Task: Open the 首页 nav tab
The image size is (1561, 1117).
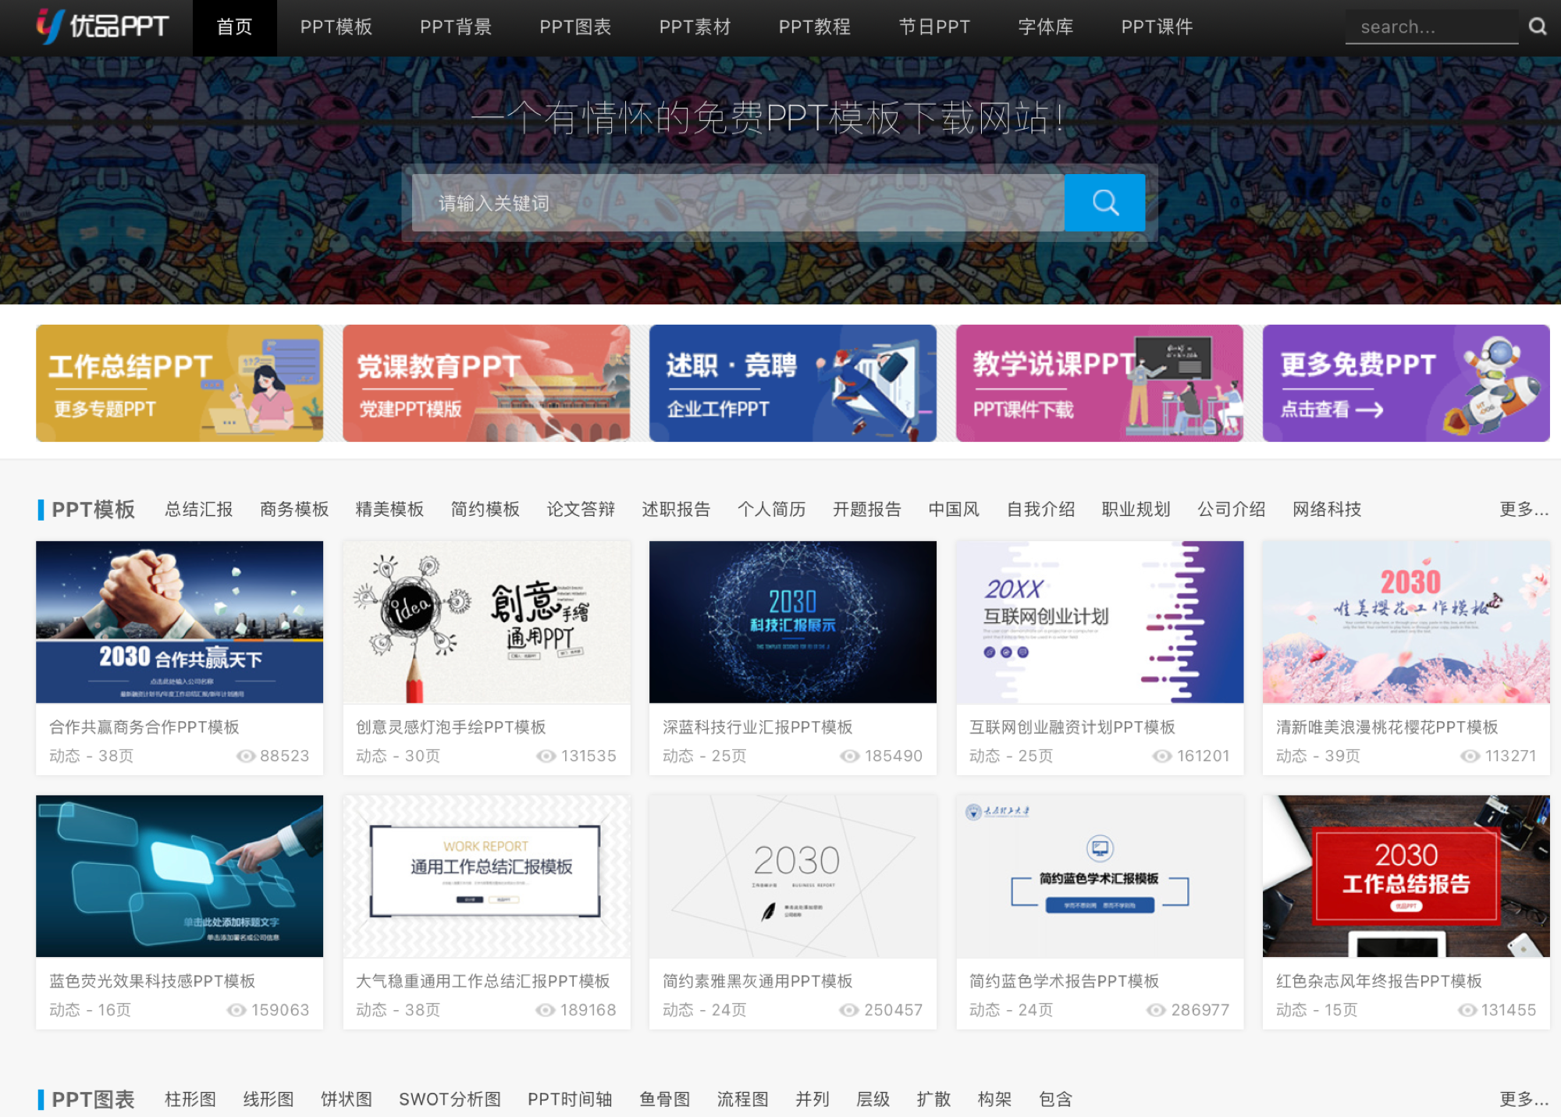Action: [235, 27]
